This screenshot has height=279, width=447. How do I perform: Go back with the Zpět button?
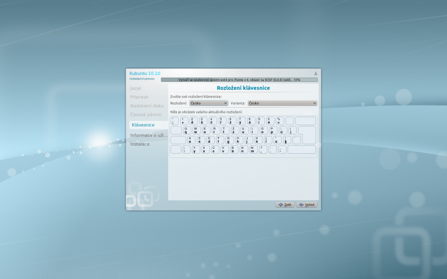285,205
